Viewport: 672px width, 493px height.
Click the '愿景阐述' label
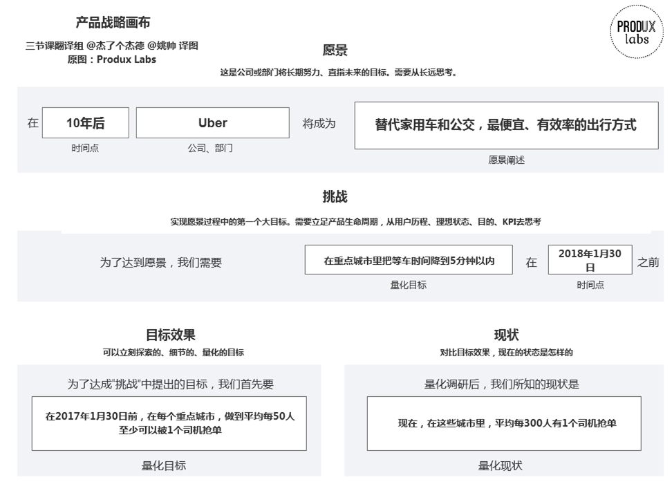tap(506, 160)
